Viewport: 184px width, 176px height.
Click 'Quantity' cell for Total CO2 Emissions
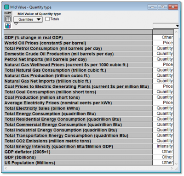[x=163, y=141]
